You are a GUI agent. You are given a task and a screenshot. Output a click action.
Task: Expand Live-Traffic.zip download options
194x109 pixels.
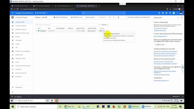tap(28, 97)
